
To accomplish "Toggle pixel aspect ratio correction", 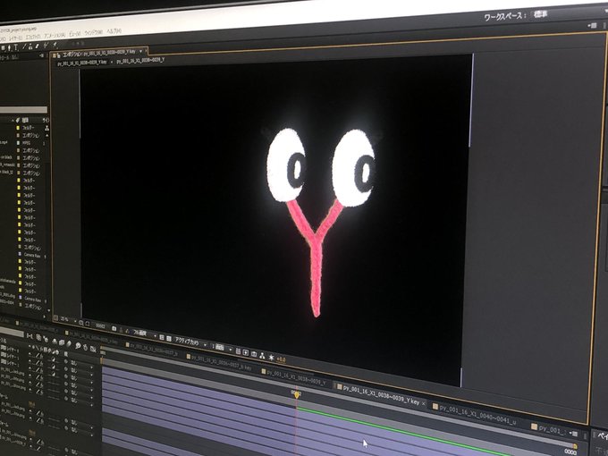I will coord(238,351).
